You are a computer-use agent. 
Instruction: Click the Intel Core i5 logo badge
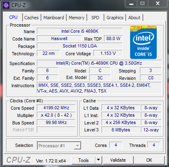tap(143, 42)
